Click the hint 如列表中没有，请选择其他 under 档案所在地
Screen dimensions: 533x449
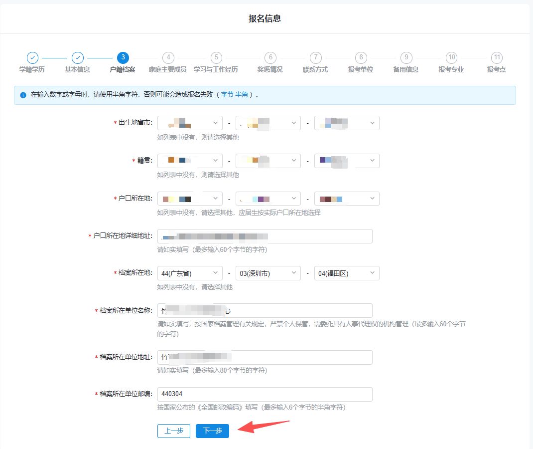(x=195, y=287)
